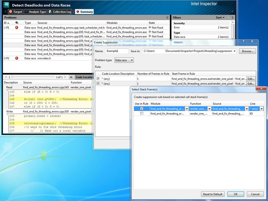Click the back navigation arrow left of Target

[x=5, y=12]
